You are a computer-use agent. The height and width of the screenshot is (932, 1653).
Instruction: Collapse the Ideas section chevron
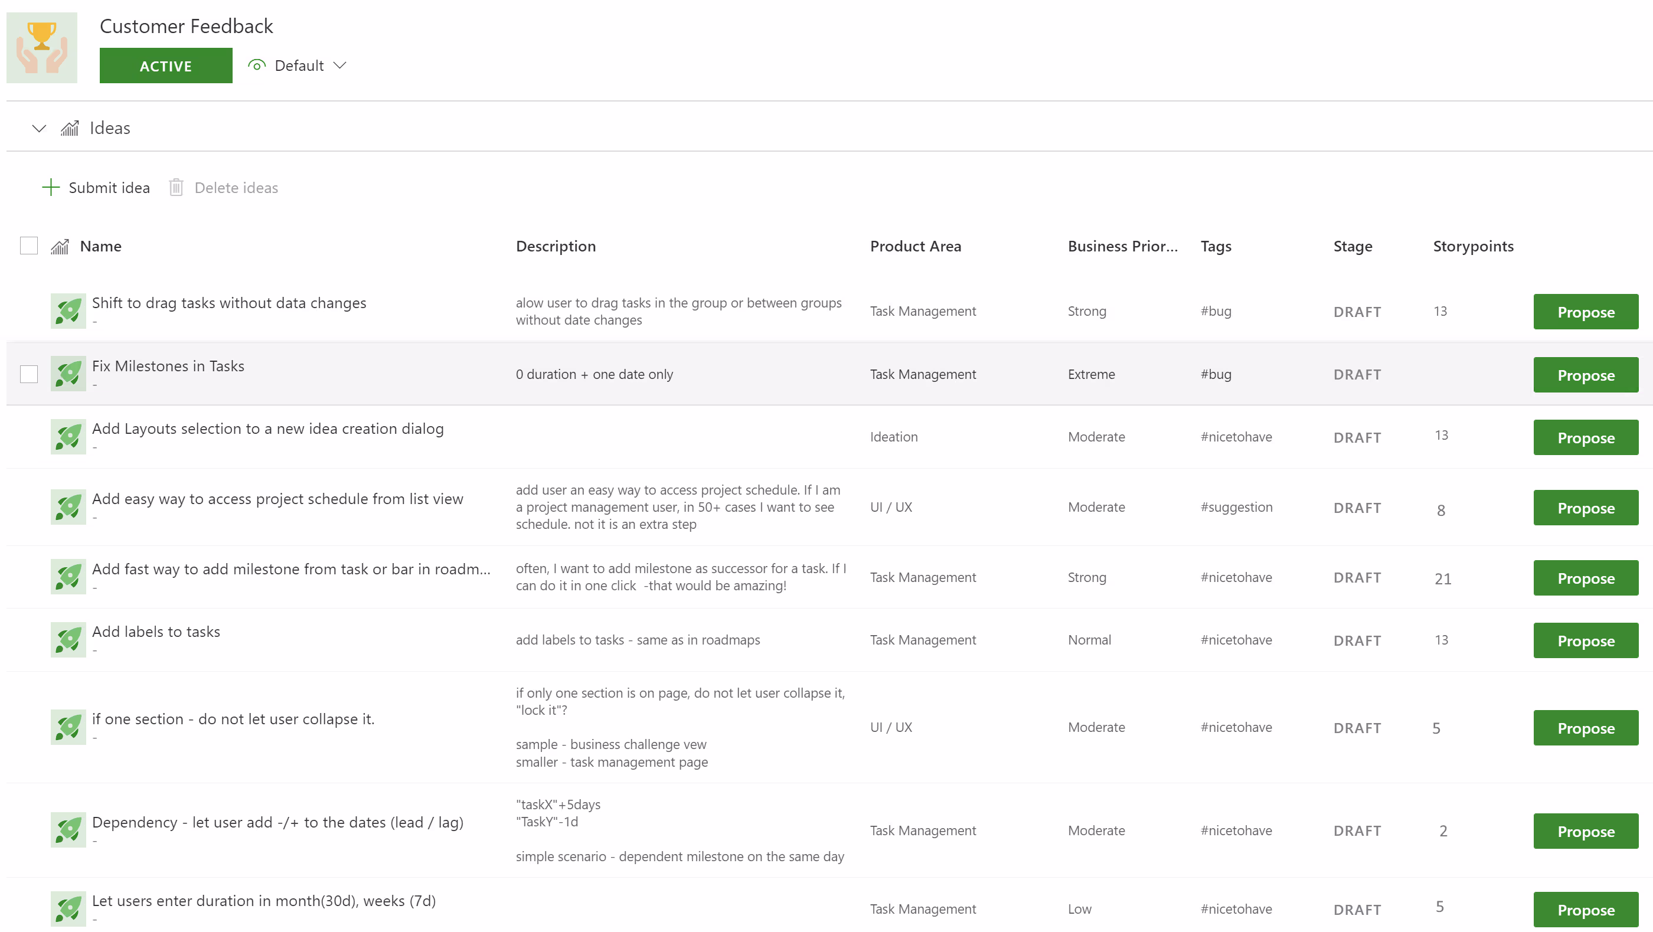click(x=39, y=128)
